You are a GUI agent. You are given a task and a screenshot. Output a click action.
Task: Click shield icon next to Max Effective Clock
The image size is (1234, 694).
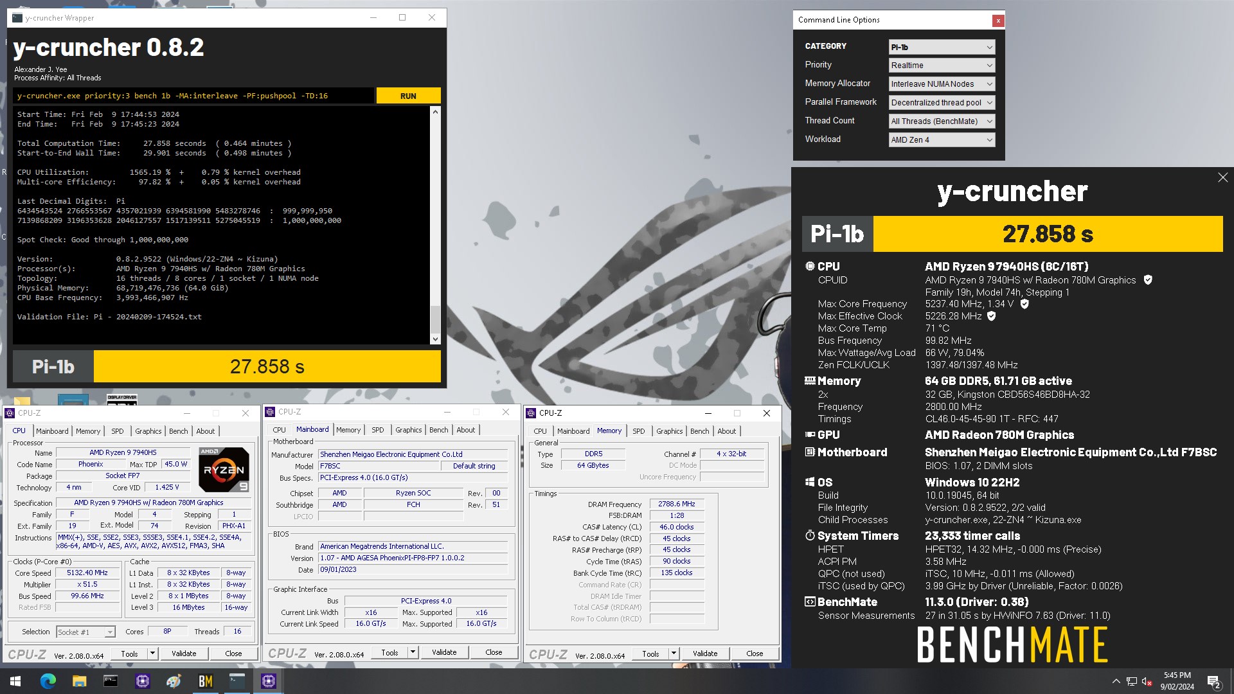pos(991,316)
